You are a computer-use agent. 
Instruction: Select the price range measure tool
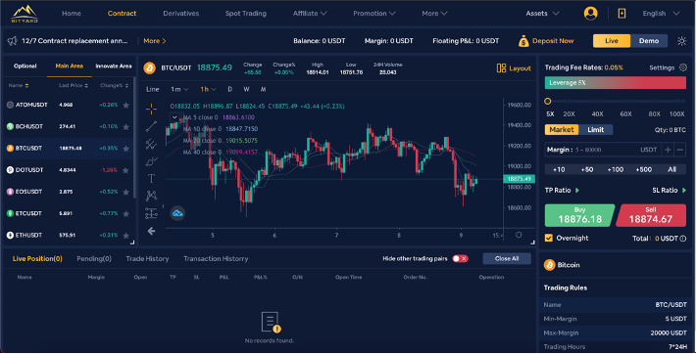click(x=151, y=213)
